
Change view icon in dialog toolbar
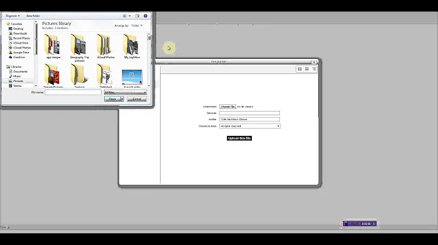[125, 16]
